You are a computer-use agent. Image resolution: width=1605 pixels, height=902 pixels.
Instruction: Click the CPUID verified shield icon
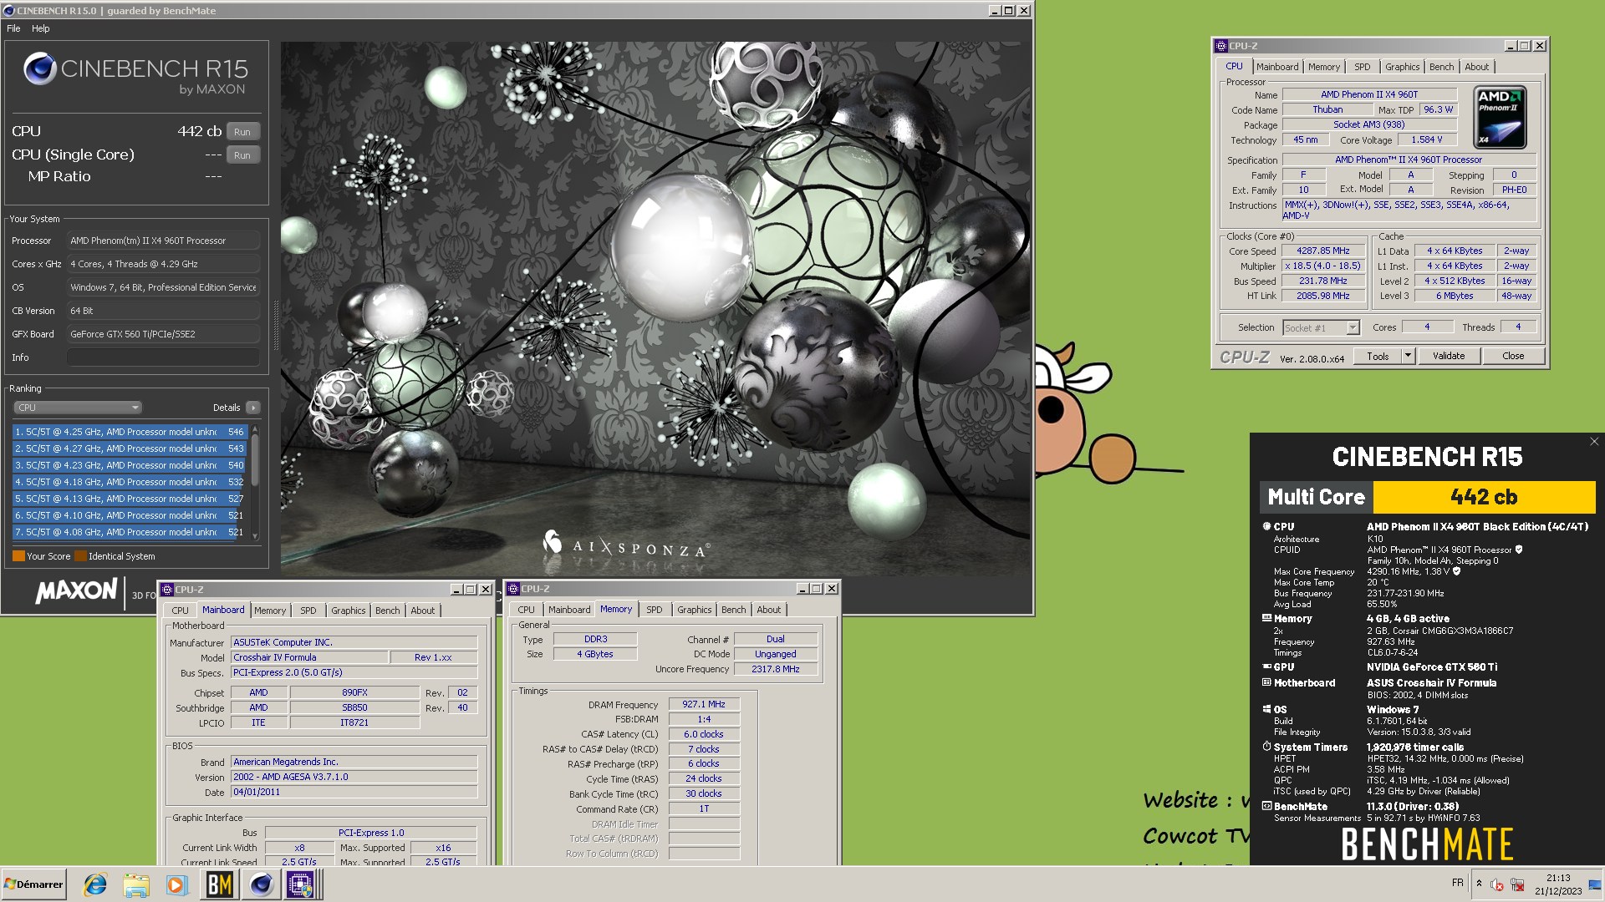click(x=1519, y=550)
